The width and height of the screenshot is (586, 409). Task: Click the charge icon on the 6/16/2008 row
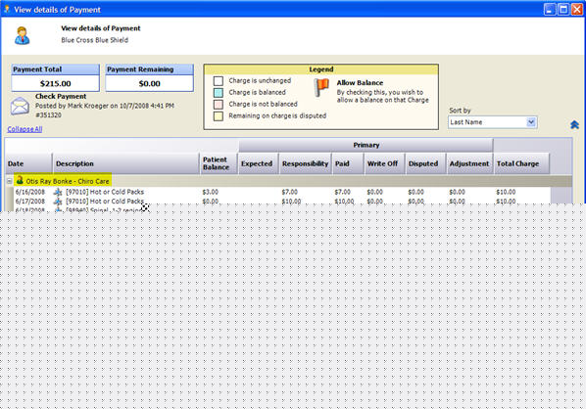(x=58, y=192)
